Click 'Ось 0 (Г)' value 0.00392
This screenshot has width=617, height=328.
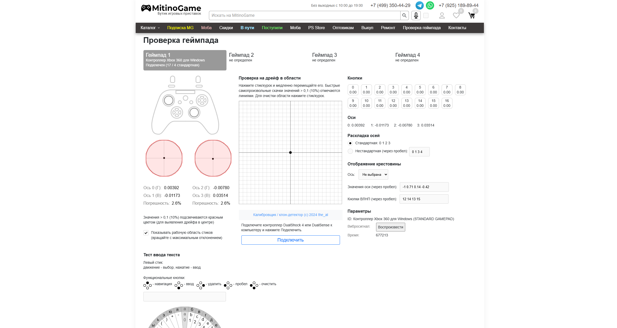[172, 188]
